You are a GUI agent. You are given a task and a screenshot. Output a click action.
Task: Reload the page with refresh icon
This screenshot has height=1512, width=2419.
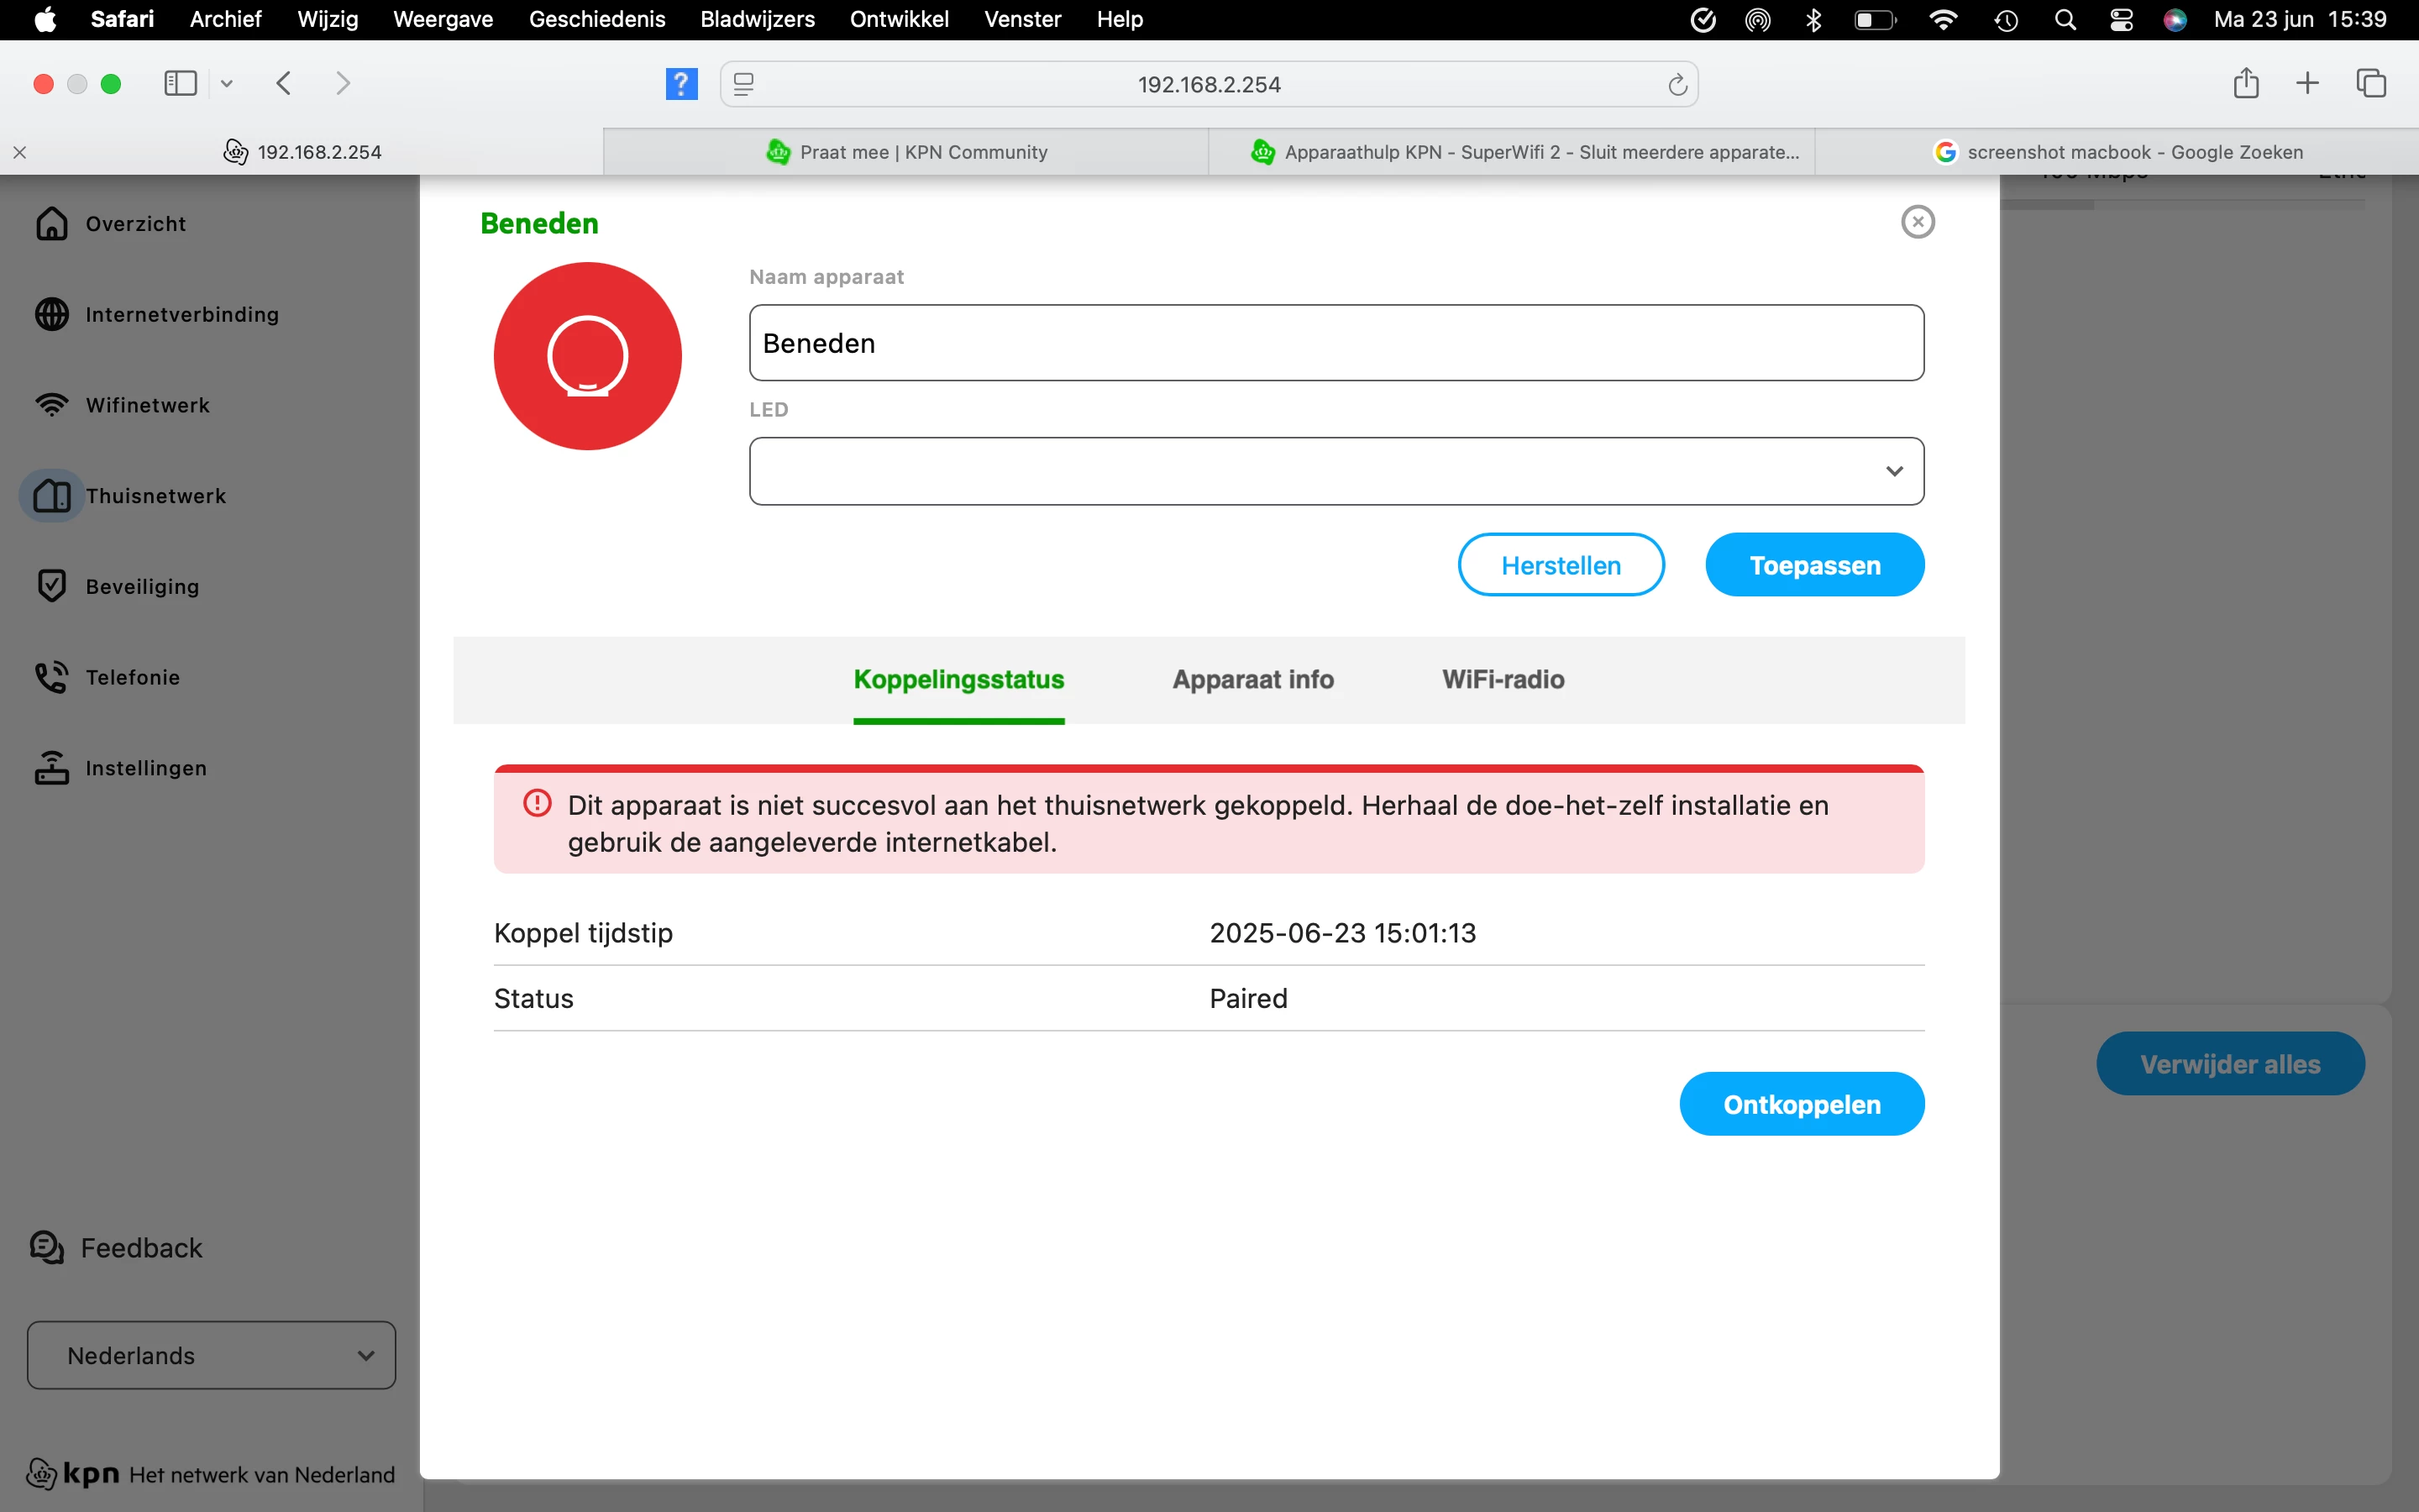[1677, 85]
